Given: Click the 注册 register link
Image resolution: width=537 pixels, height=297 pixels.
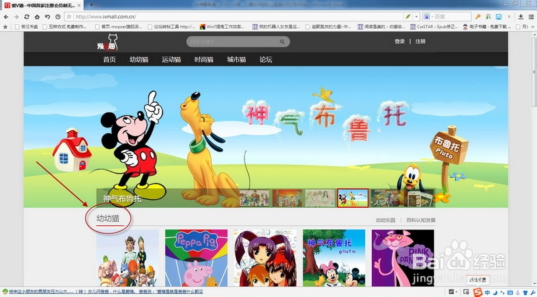Looking at the screenshot, I should [421, 42].
